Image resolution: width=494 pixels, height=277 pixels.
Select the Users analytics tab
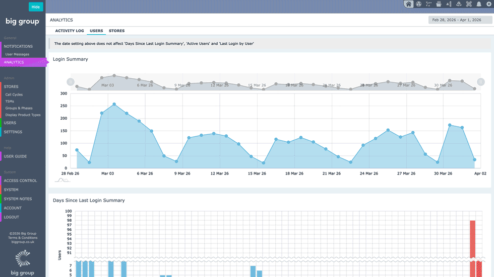tap(96, 31)
